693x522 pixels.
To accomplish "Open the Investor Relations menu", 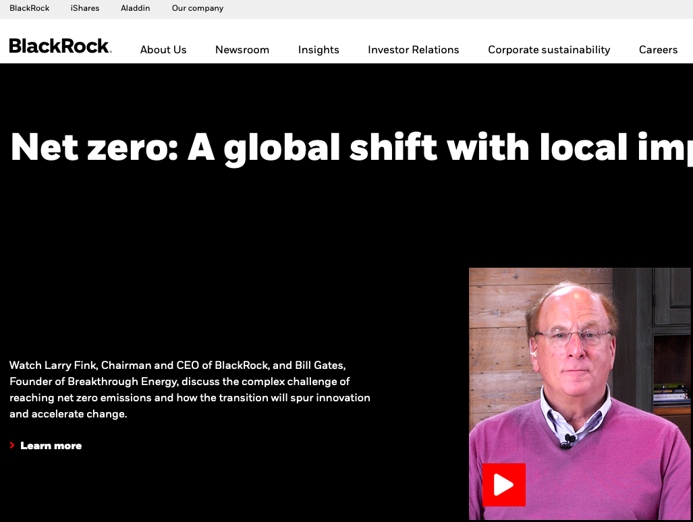I will tap(413, 49).
